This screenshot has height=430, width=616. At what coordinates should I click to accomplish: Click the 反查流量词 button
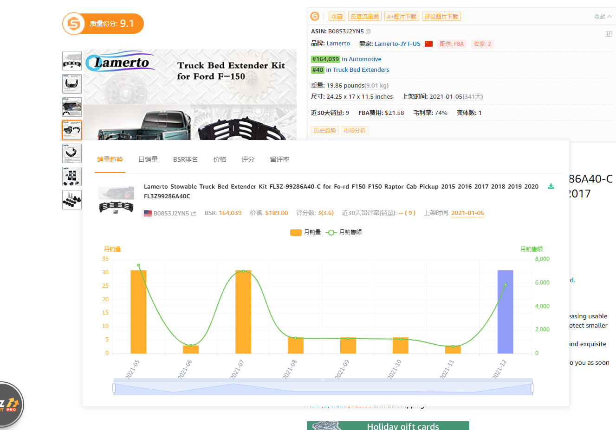364,17
